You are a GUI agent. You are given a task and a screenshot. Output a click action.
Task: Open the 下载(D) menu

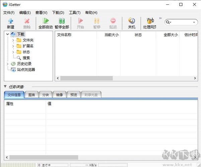58,13
